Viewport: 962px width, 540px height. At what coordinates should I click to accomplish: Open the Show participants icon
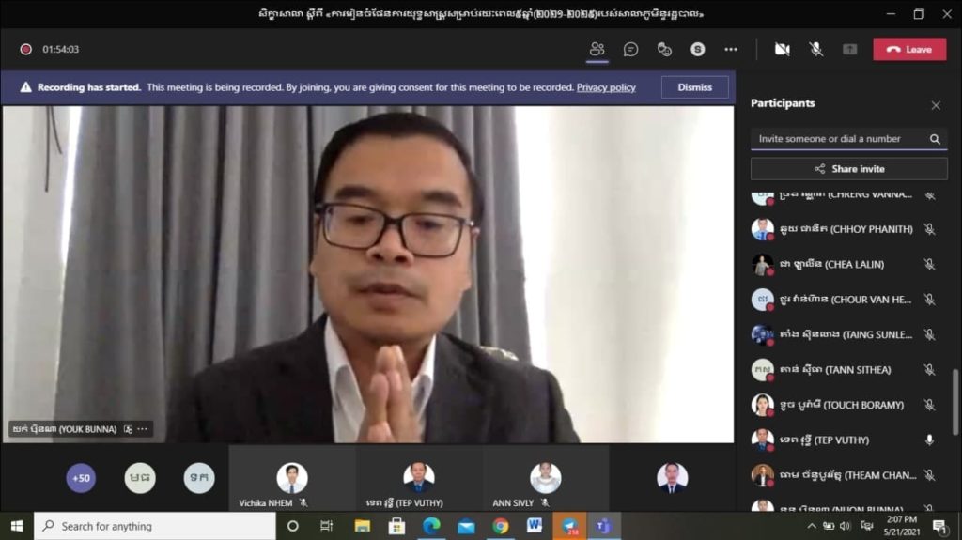click(597, 49)
